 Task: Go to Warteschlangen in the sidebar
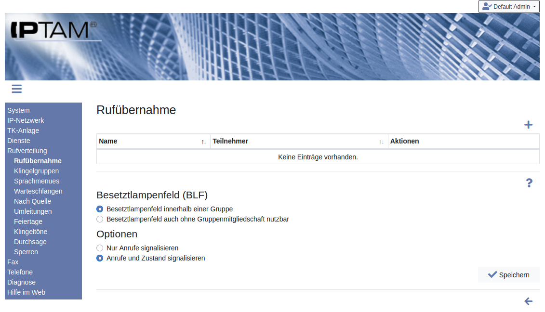tap(38, 191)
